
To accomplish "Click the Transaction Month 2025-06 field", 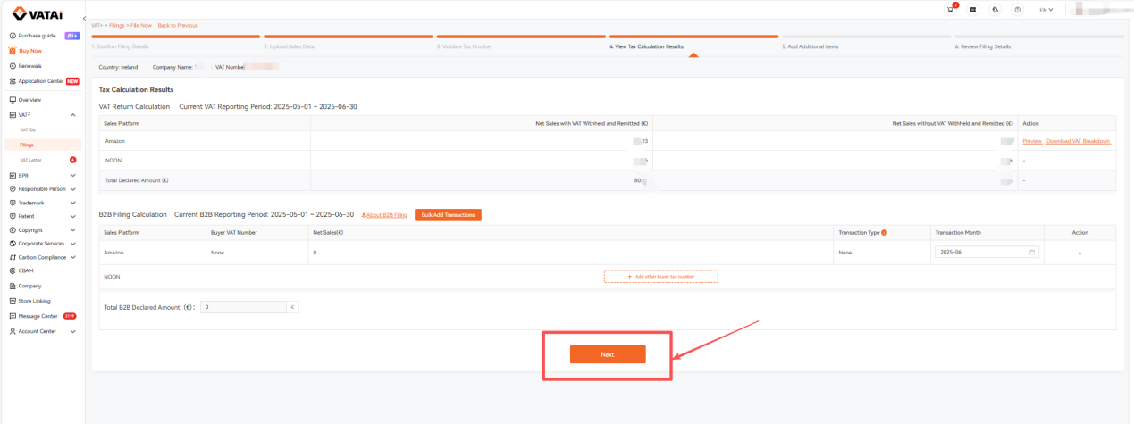I will (987, 253).
